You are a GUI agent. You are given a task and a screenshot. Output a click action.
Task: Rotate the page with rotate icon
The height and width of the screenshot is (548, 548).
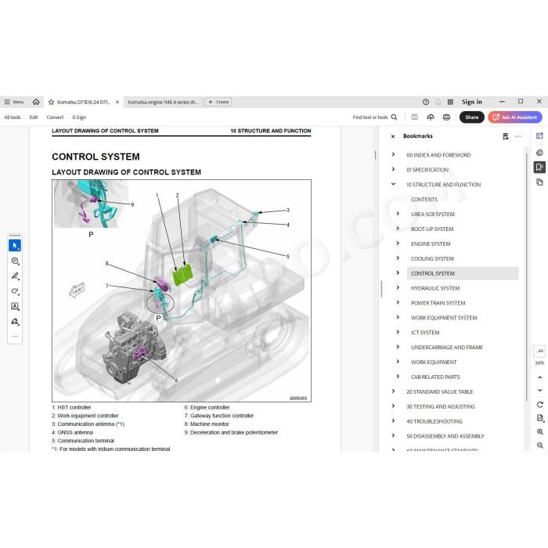[x=540, y=405]
